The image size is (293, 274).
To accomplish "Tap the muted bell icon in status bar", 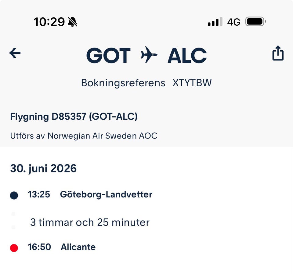I will tap(73, 22).
